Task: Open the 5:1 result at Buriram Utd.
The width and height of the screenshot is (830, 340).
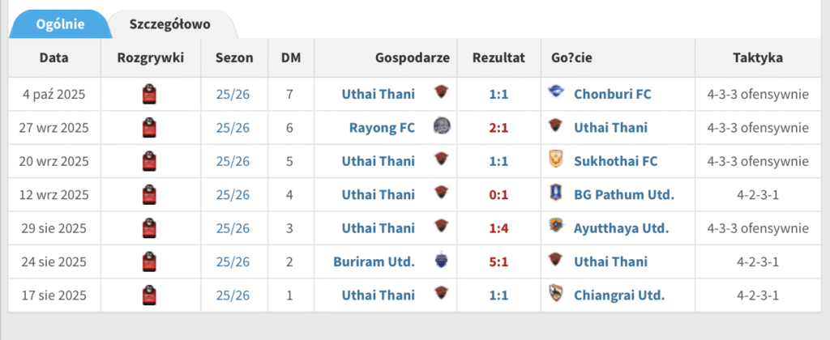Action: [x=498, y=261]
